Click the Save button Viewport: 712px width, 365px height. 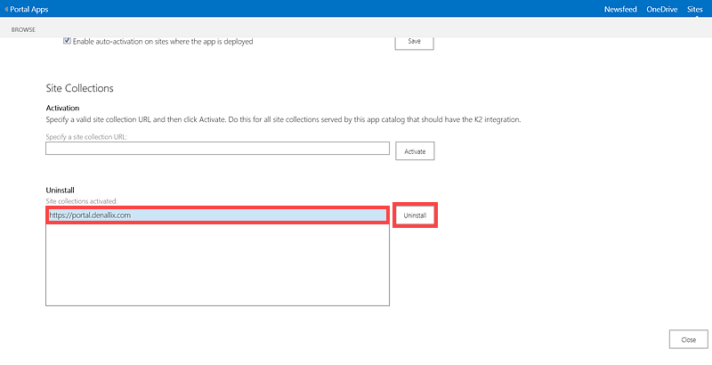pos(414,41)
